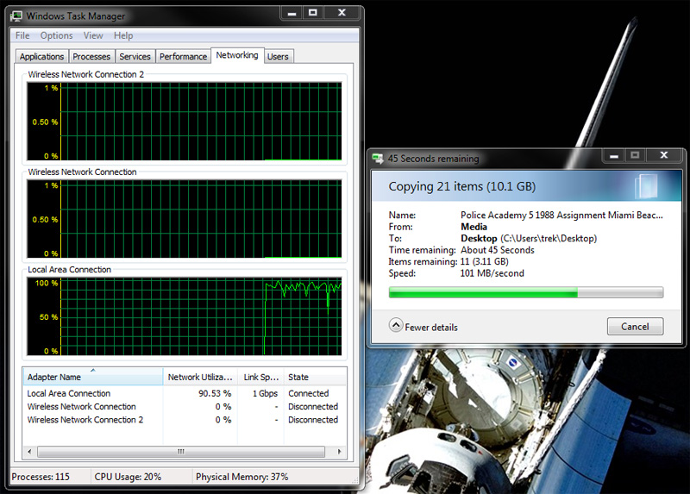690x494 pixels.
Task: Click the left arrow of horizontal scrollbar
Action: [x=30, y=452]
